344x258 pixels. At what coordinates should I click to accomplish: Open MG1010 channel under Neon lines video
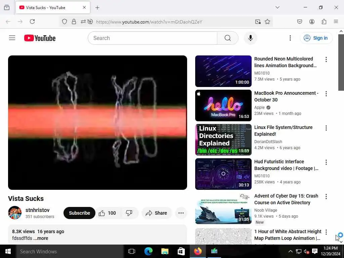(x=262, y=73)
